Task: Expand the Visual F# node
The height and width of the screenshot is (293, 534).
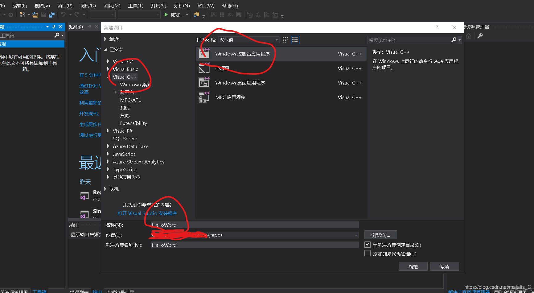Action: pos(108,131)
